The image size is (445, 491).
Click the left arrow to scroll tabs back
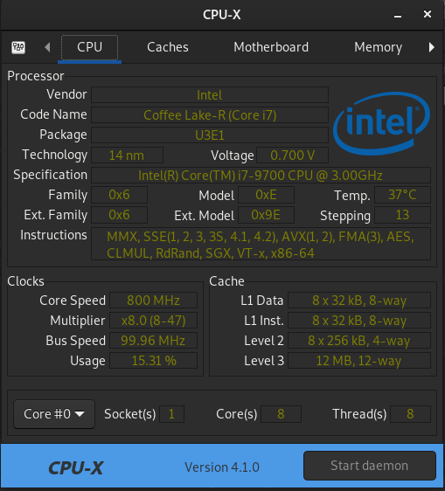(x=47, y=47)
